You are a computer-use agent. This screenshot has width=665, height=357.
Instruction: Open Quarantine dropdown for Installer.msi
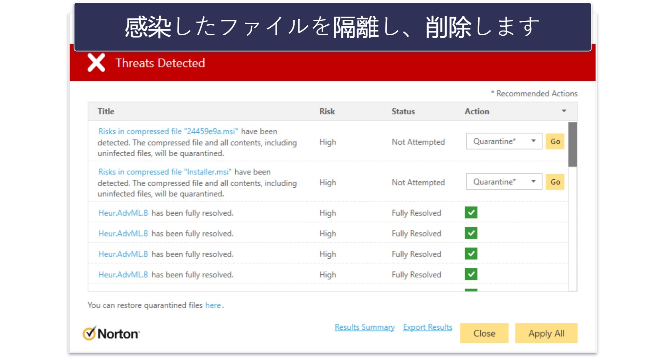tap(504, 182)
